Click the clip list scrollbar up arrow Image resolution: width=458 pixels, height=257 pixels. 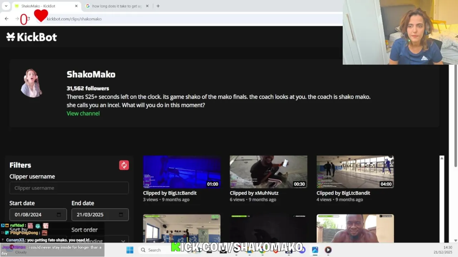(x=442, y=158)
